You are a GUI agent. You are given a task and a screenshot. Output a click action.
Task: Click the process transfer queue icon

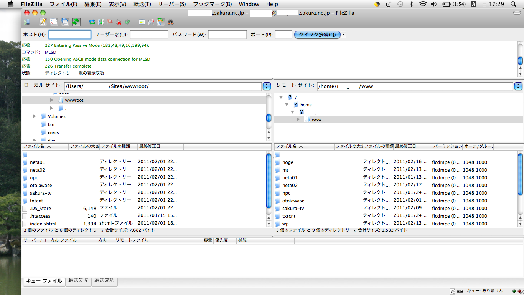[x=101, y=22]
